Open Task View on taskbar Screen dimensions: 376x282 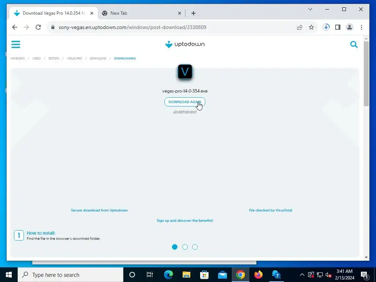coord(150,275)
